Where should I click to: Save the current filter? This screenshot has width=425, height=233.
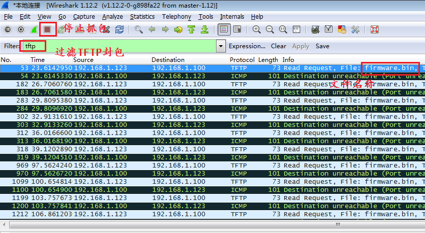click(x=322, y=46)
